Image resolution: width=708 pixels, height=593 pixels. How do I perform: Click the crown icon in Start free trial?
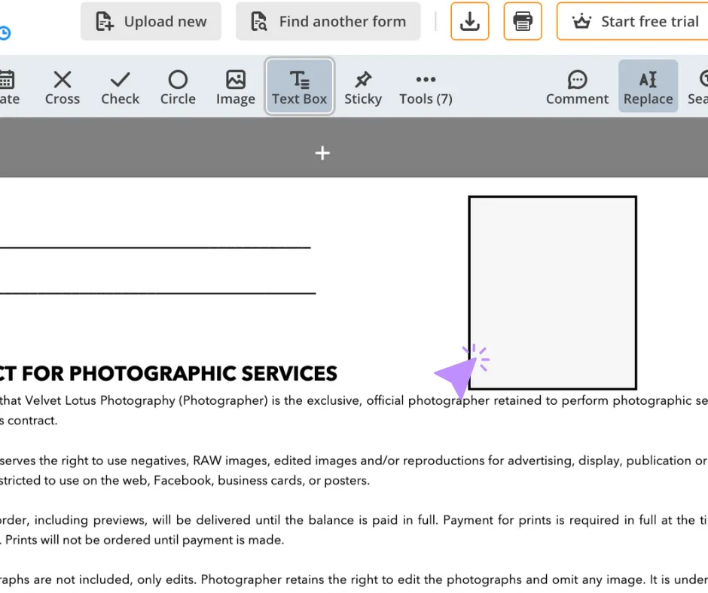click(x=581, y=21)
